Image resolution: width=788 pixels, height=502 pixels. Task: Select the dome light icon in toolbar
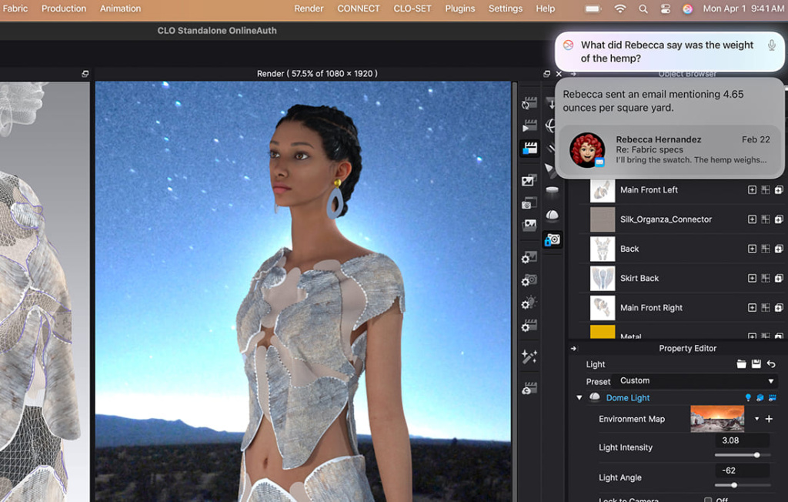click(552, 216)
